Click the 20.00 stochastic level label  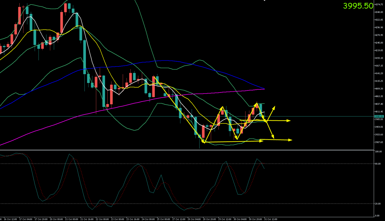378,204
